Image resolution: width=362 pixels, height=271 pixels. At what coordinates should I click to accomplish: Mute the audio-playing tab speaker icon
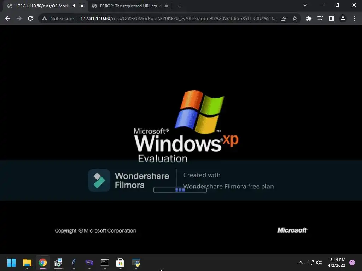pyautogui.click(x=74, y=6)
